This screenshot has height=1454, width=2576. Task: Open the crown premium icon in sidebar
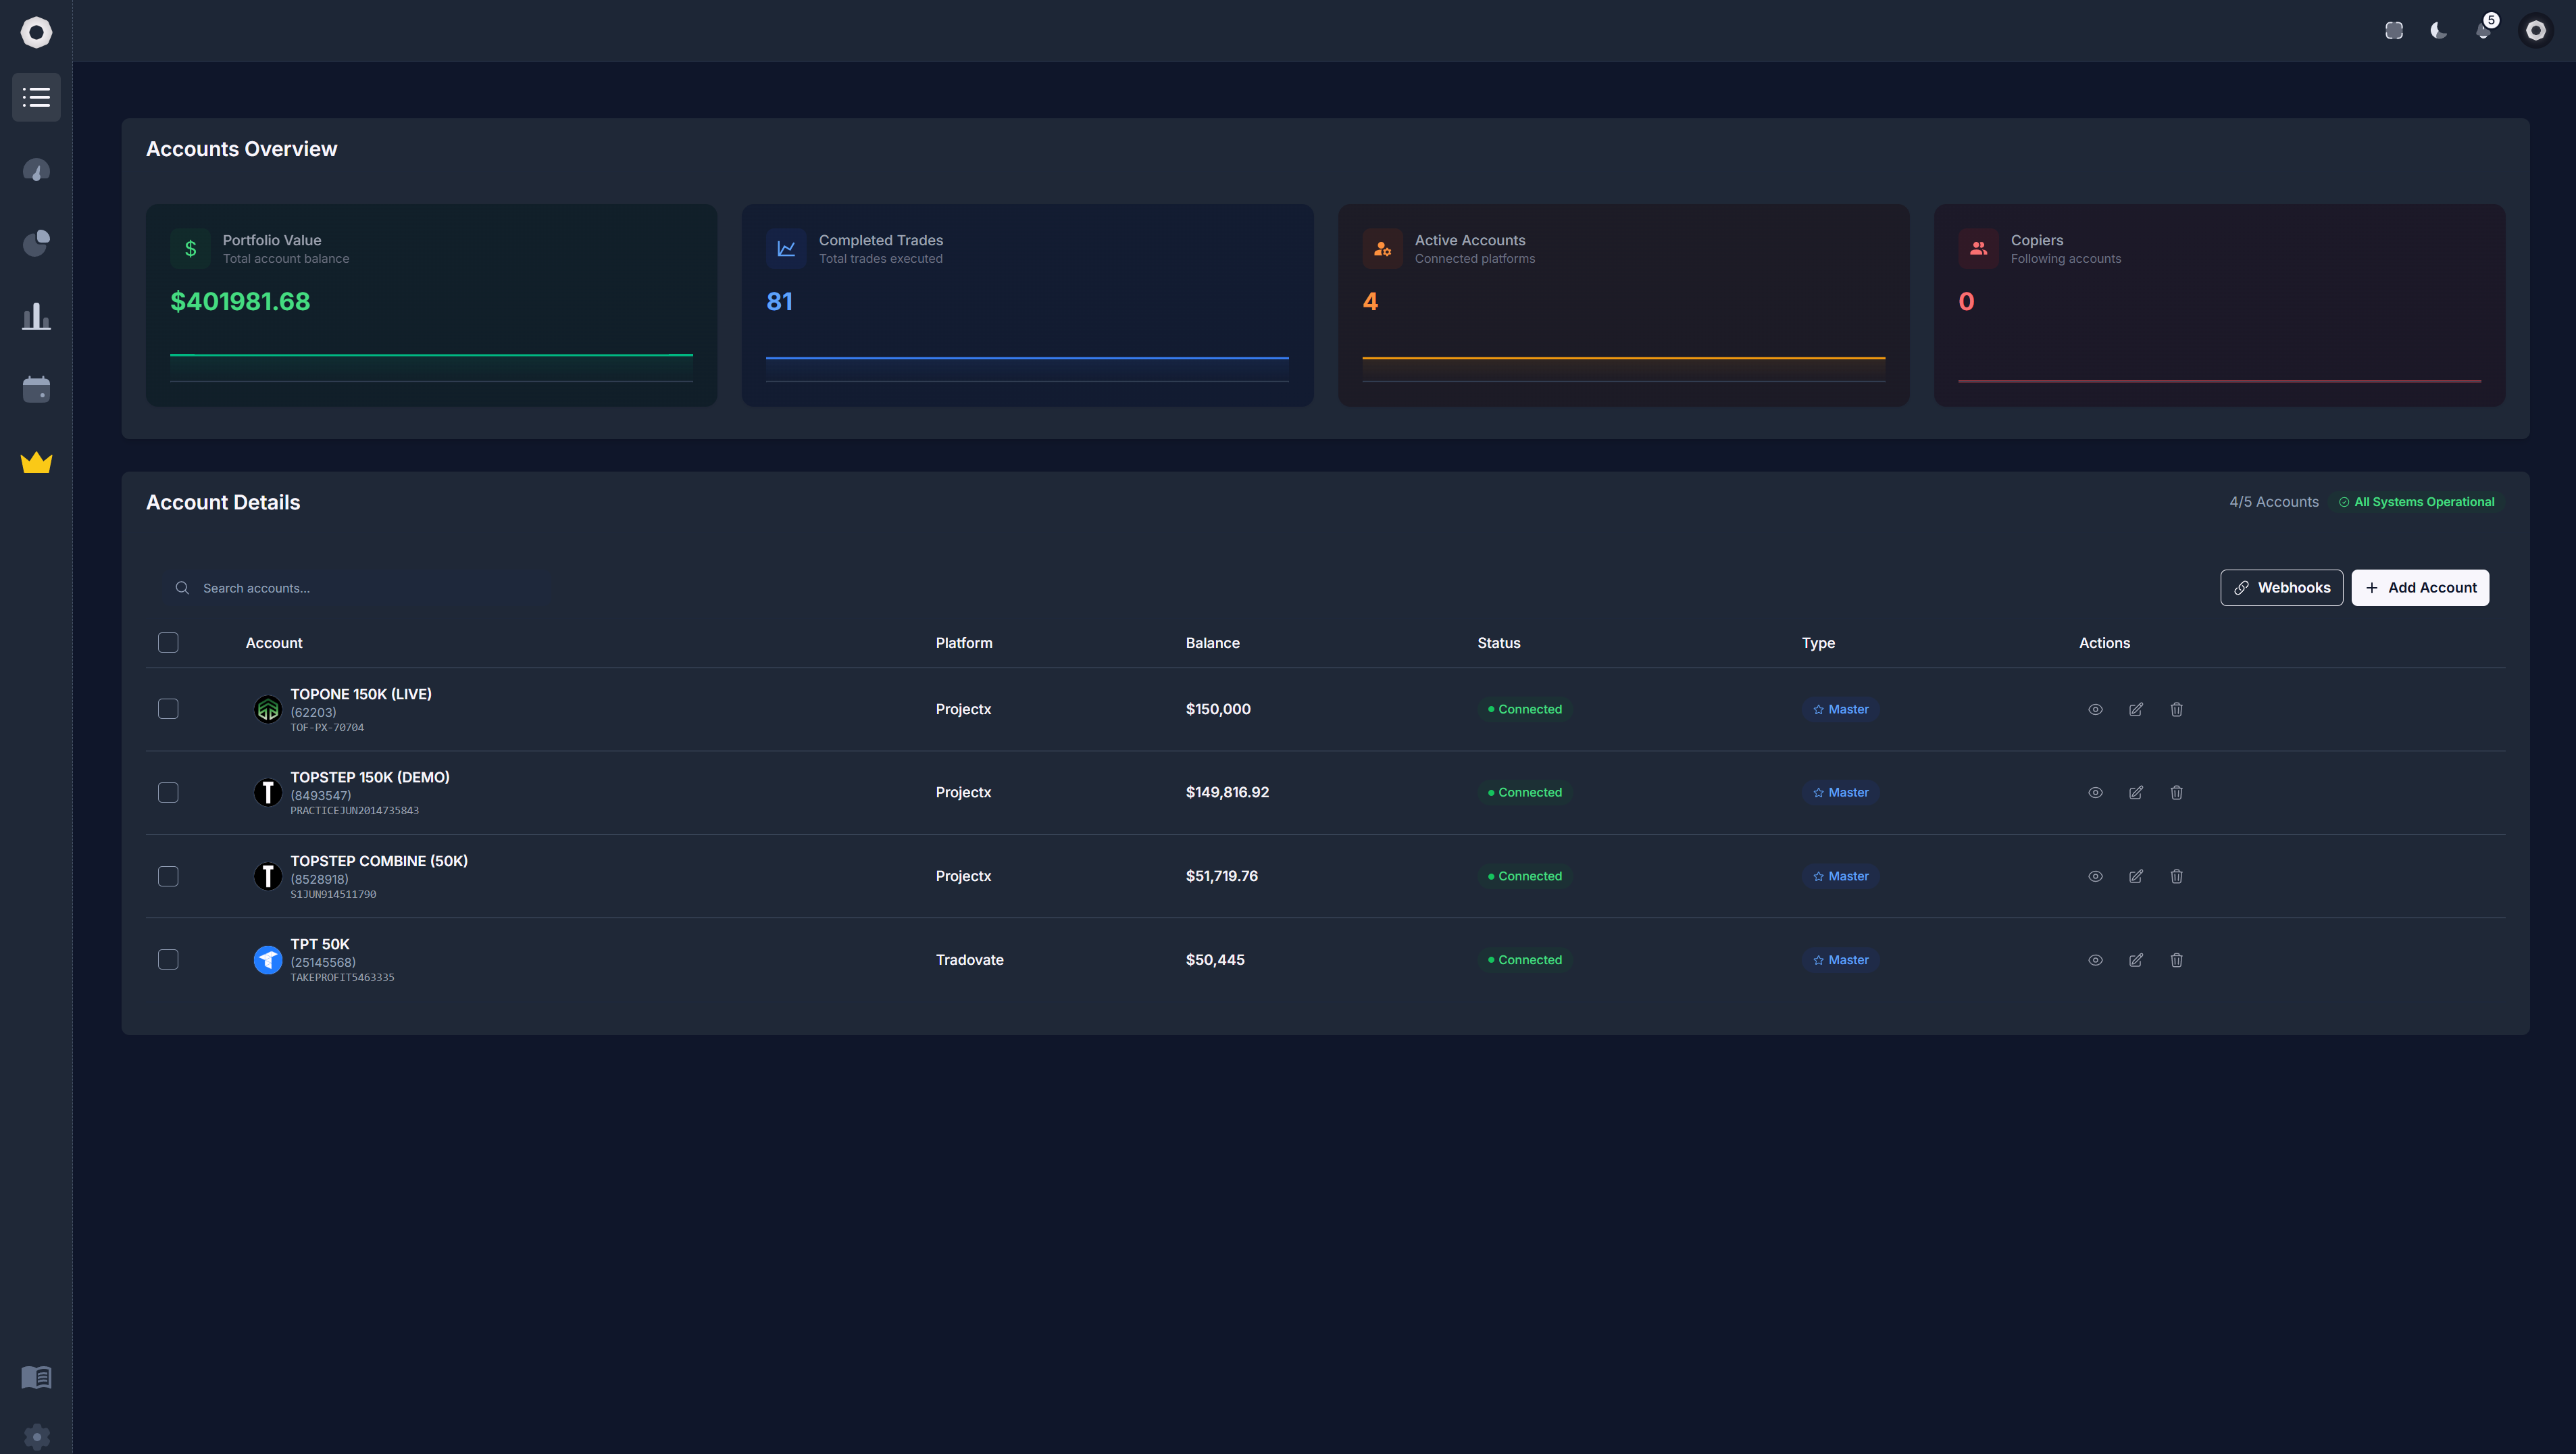(36, 462)
